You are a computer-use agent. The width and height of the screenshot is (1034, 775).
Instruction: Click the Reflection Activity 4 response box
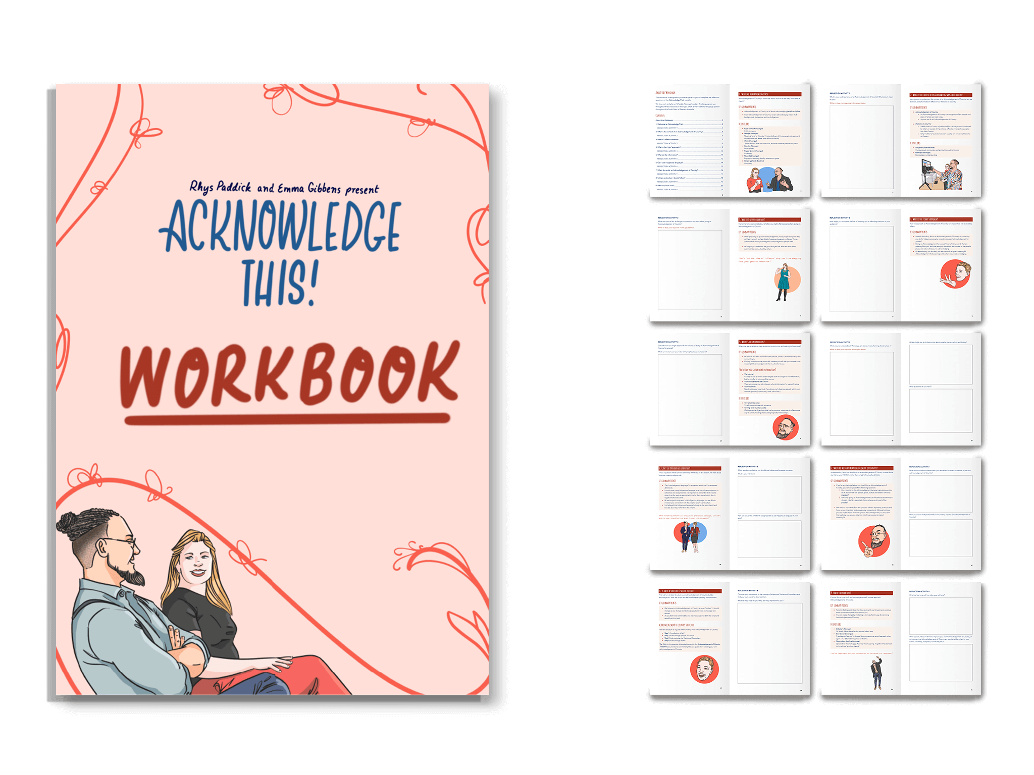(690, 395)
